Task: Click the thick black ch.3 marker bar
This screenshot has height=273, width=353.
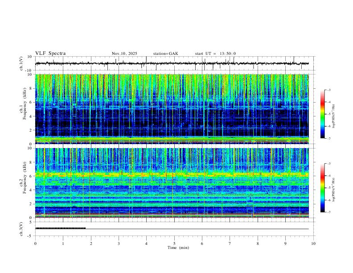Action: (x=60, y=228)
